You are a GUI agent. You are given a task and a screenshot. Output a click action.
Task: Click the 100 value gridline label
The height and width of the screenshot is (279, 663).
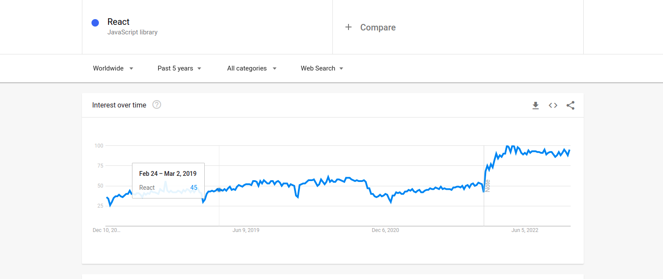tap(99, 145)
